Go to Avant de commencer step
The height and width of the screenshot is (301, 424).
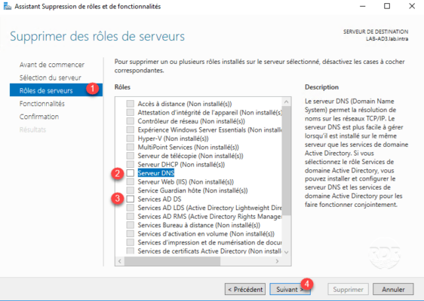tap(52, 65)
